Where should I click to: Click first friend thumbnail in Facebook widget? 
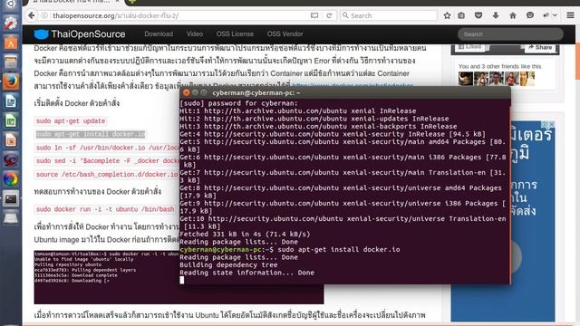[465, 79]
